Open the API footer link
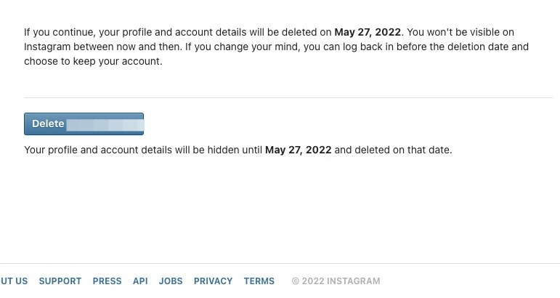This screenshot has width=560, height=298. tap(140, 281)
